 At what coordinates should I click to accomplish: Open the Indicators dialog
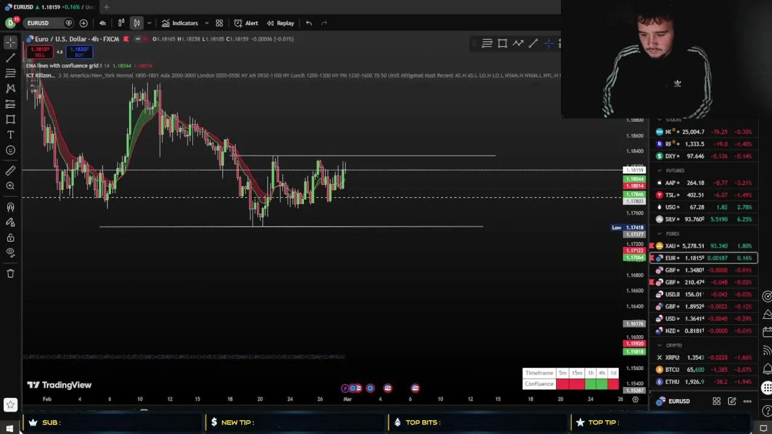coord(180,23)
